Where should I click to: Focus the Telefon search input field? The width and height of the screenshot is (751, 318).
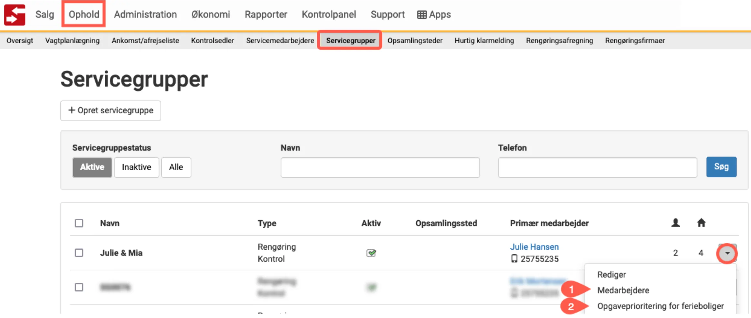click(x=597, y=167)
